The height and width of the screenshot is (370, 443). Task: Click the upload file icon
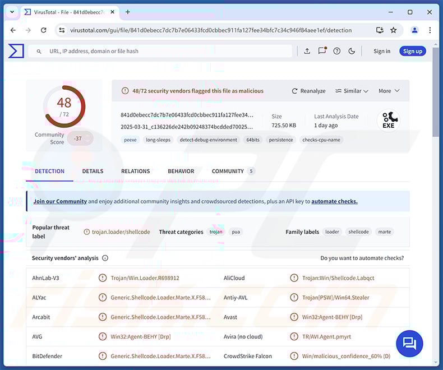[307, 51]
